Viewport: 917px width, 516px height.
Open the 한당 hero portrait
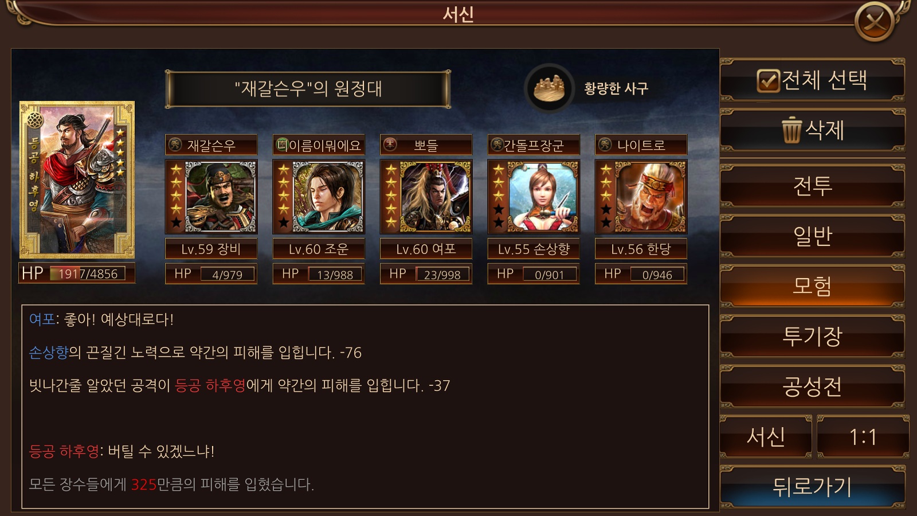(641, 196)
